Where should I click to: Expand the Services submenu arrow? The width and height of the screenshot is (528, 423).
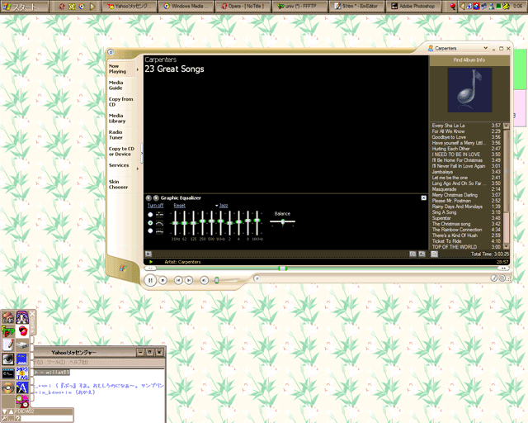[x=138, y=169]
